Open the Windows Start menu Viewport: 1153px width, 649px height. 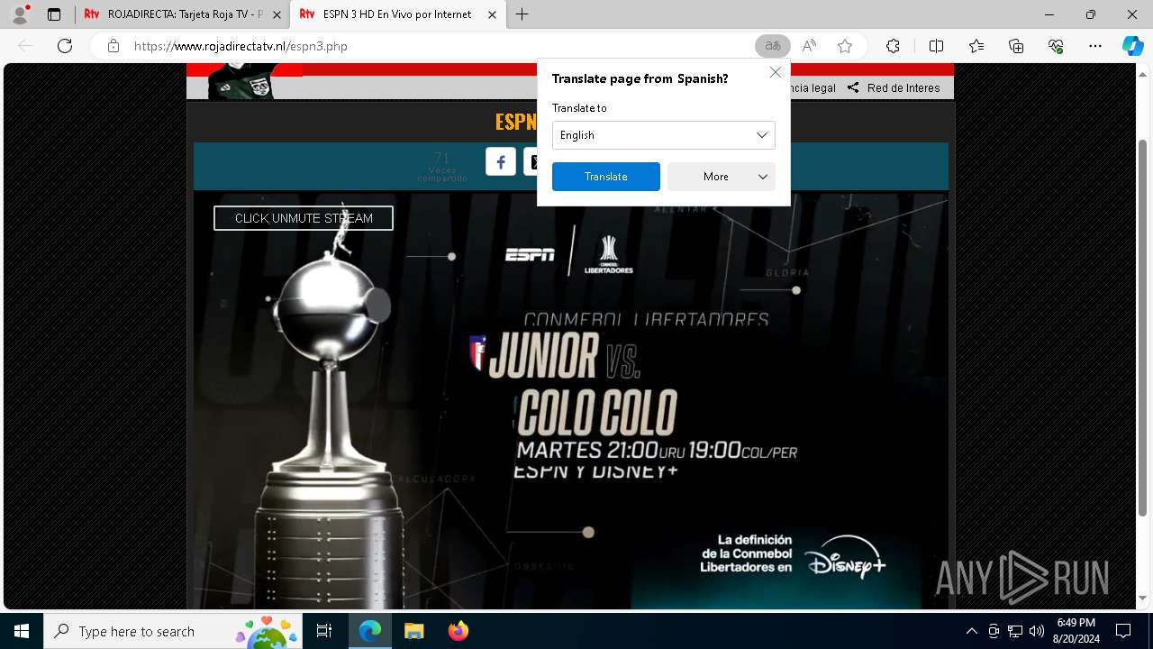click(x=22, y=631)
